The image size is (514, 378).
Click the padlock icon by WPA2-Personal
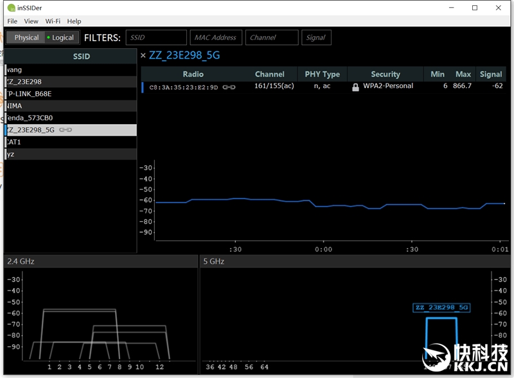point(355,87)
